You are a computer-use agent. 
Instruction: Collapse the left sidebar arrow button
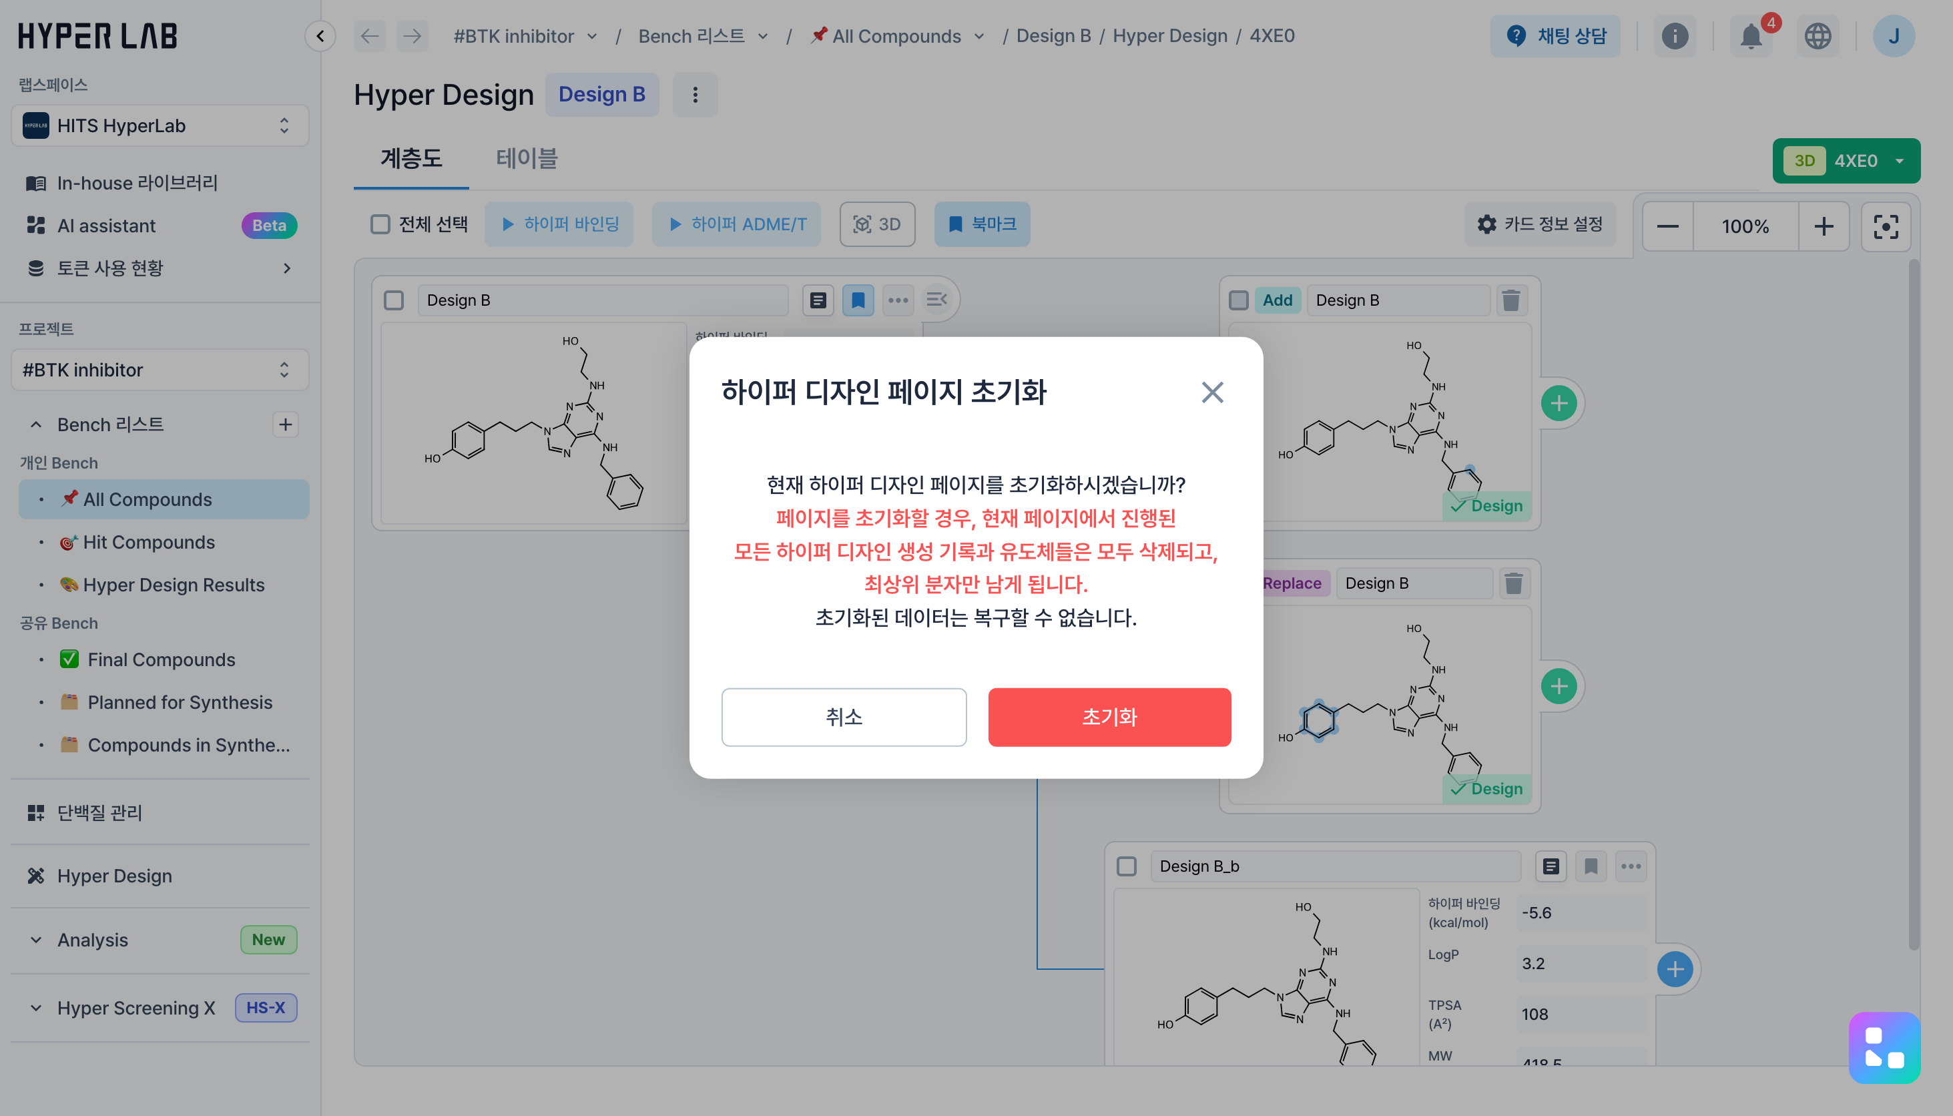click(320, 36)
